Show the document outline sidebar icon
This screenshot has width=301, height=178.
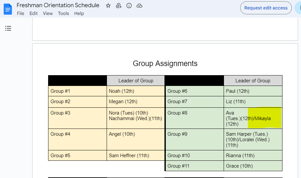pyautogui.click(x=8, y=28)
